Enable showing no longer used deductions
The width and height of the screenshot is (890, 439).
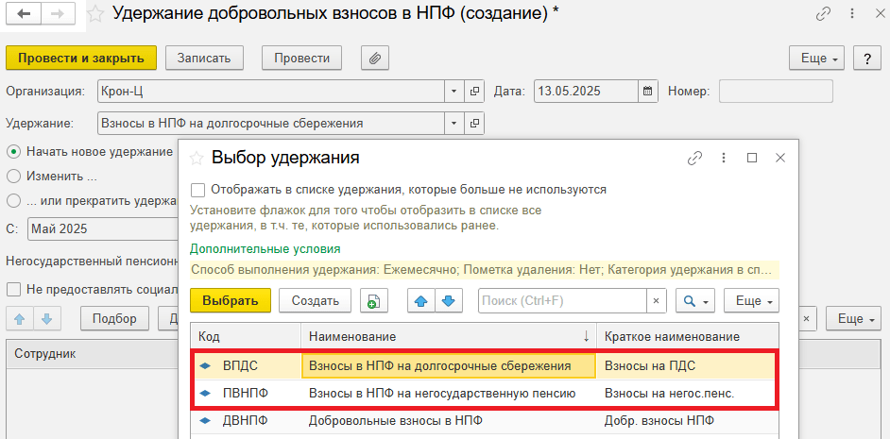(197, 189)
